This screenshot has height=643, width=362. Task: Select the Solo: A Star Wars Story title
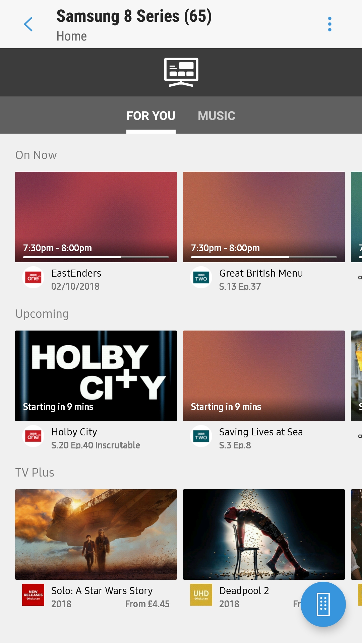102,591
